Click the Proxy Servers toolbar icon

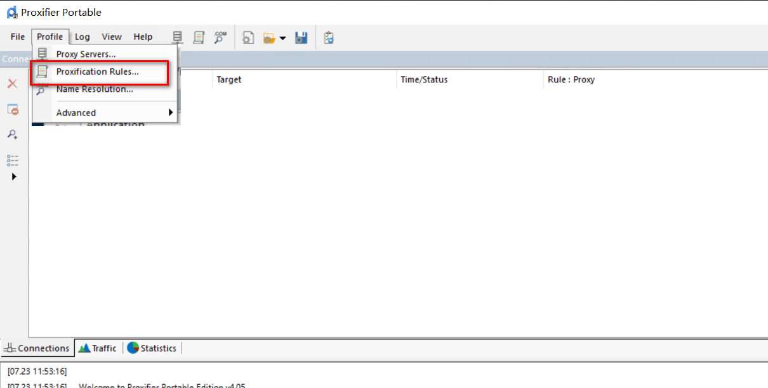[178, 37]
